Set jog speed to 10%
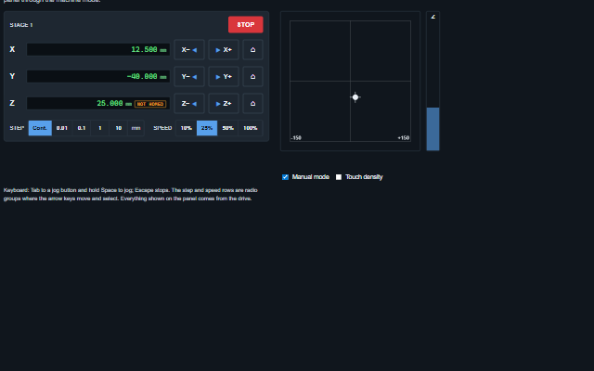 click(186, 128)
